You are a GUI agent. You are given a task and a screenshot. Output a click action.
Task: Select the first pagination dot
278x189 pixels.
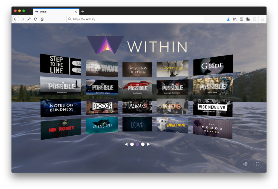point(132,144)
